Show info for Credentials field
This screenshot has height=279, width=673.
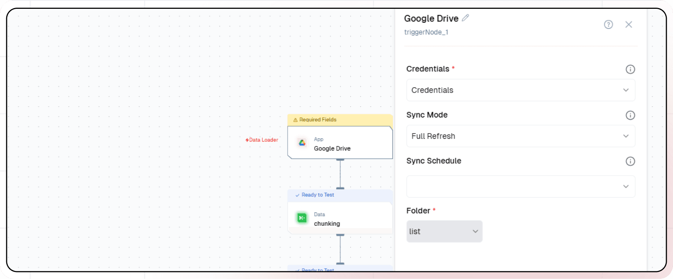(630, 69)
